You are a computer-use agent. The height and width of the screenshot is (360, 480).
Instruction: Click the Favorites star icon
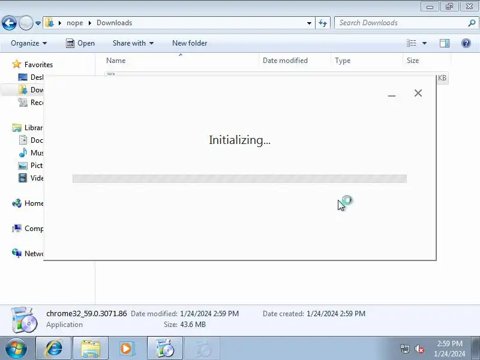[17, 64]
